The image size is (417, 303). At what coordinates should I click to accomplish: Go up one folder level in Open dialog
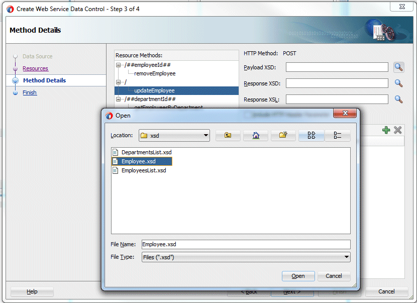point(228,135)
